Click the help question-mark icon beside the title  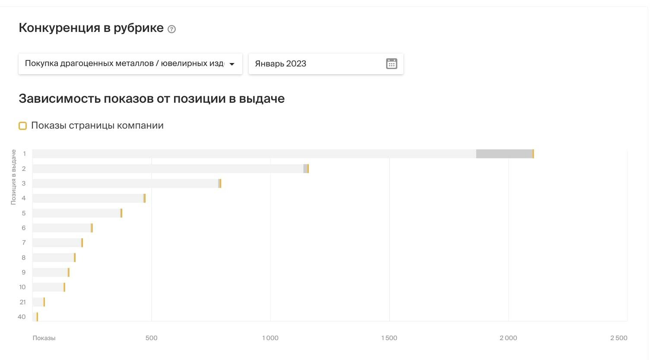click(171, 29)
